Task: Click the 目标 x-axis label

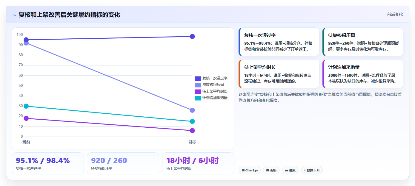Action: tap(192, 142)
